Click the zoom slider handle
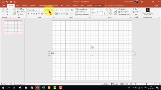 pos(146,84)
